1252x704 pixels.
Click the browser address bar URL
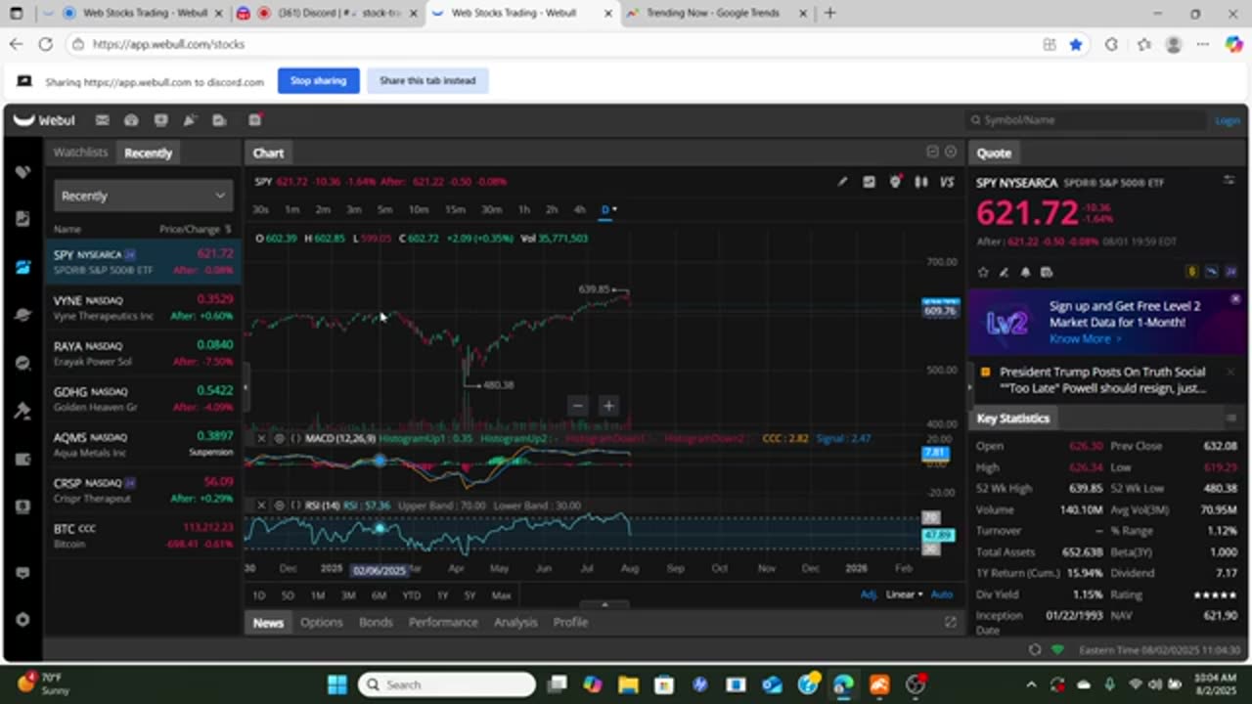(169, 44)
